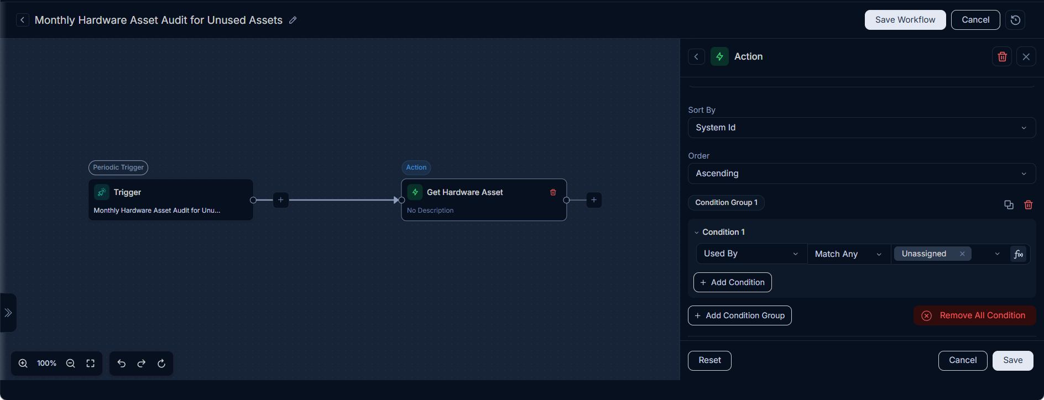This screenshot has width=1044, height=400.
Task: Click the 100% zoom level
Action: coord(47,364)
